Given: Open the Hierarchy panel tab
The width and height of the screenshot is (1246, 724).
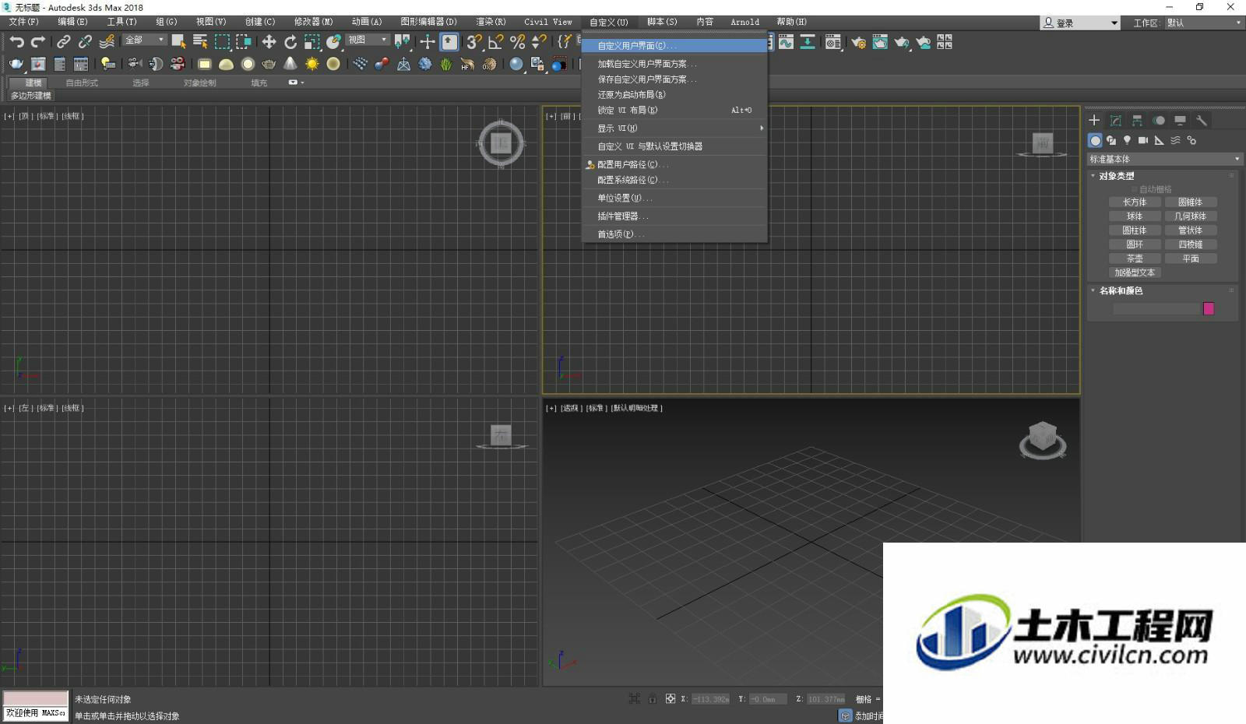Looking at the screenshot, I should 1137,120.
